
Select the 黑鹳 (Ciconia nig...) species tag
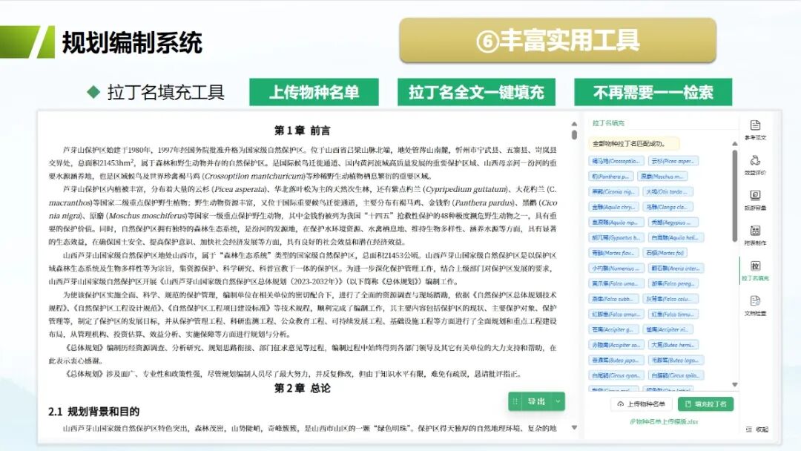pos(613,191)
